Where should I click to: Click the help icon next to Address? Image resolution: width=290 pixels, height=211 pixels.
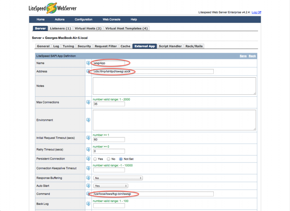[x=88, y=71]
